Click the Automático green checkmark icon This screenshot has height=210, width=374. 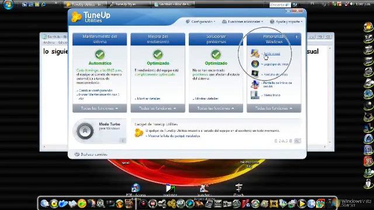pyautogui.click(x=100, y=54)
